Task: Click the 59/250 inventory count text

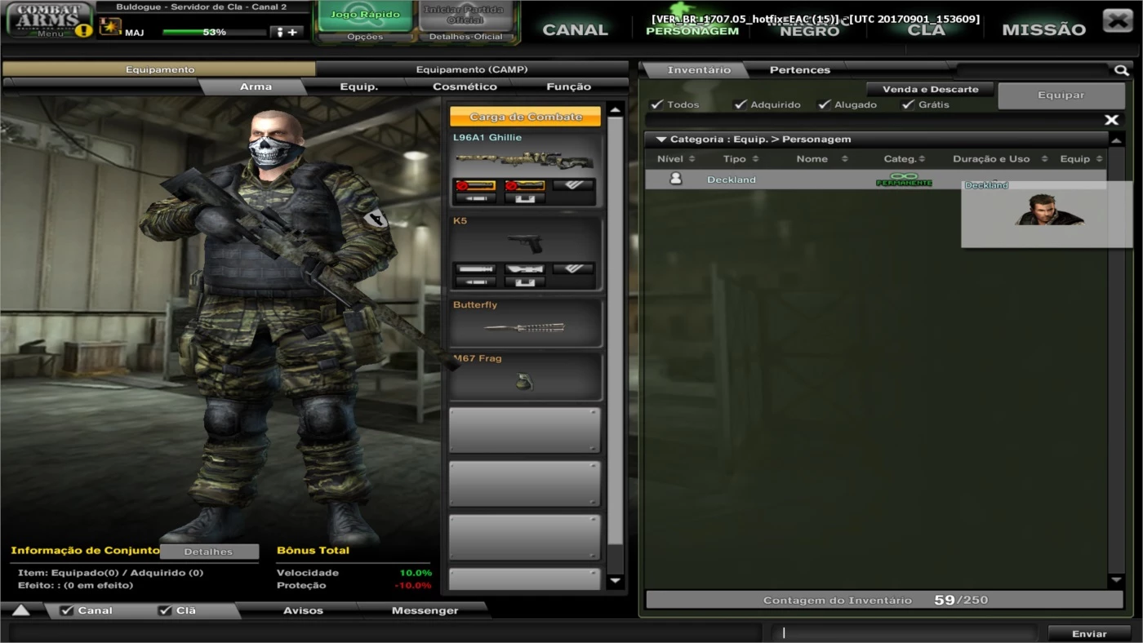Action: 961,600
